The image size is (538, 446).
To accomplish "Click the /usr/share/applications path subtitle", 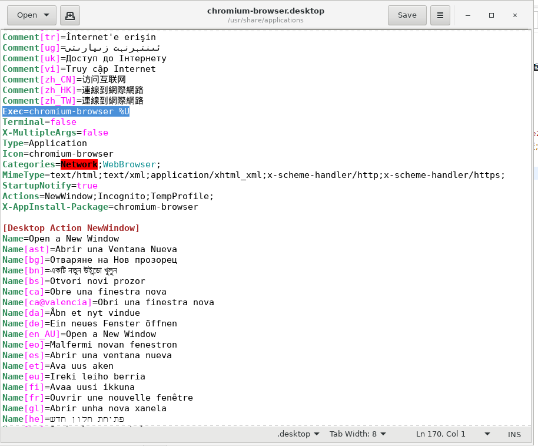I will 265,20.
